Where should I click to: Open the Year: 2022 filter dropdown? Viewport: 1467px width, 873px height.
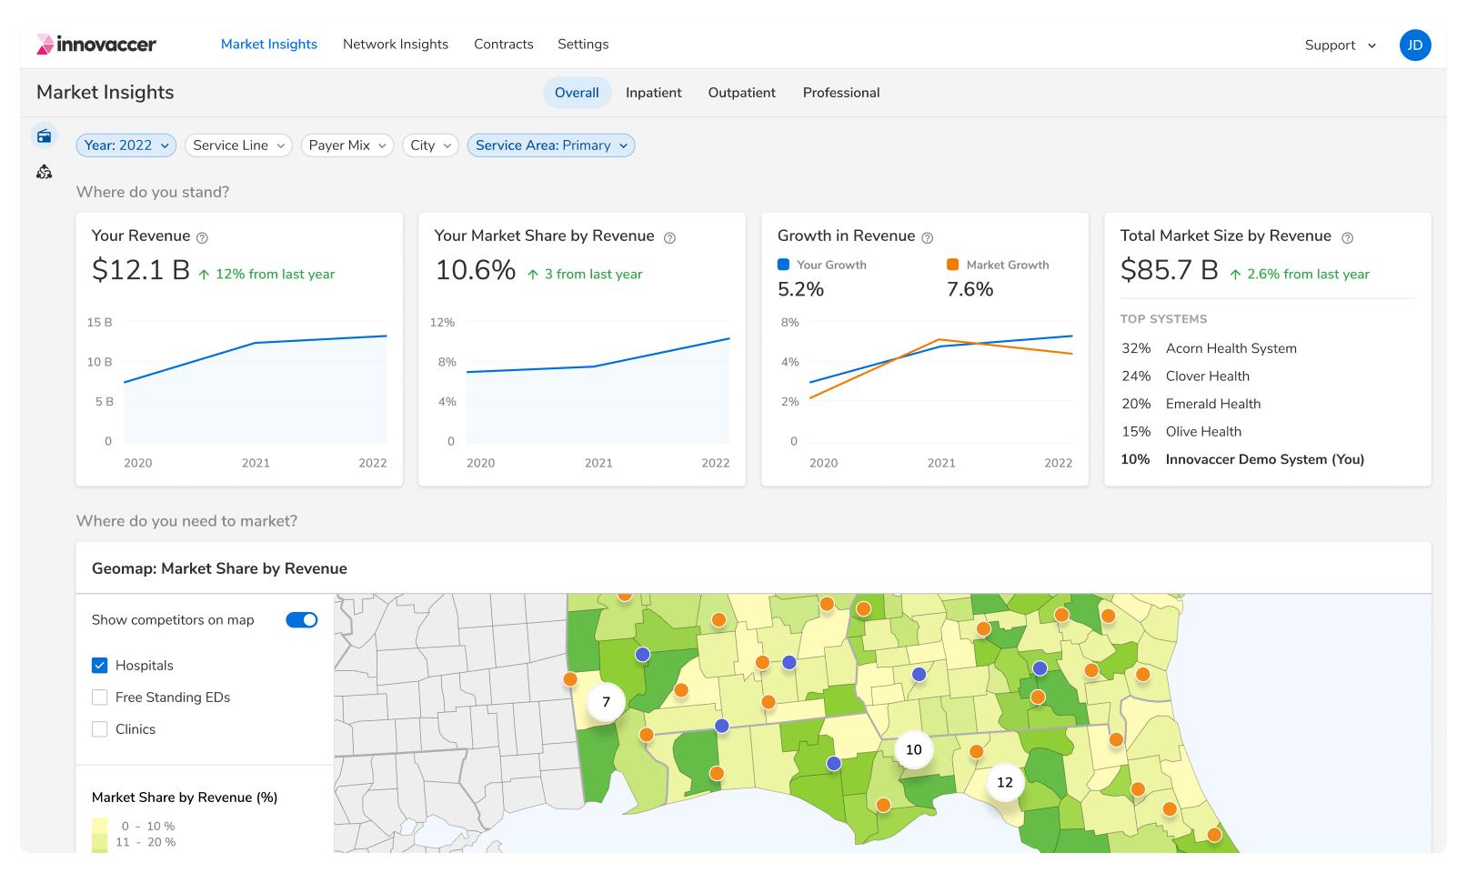click(126, 145)
